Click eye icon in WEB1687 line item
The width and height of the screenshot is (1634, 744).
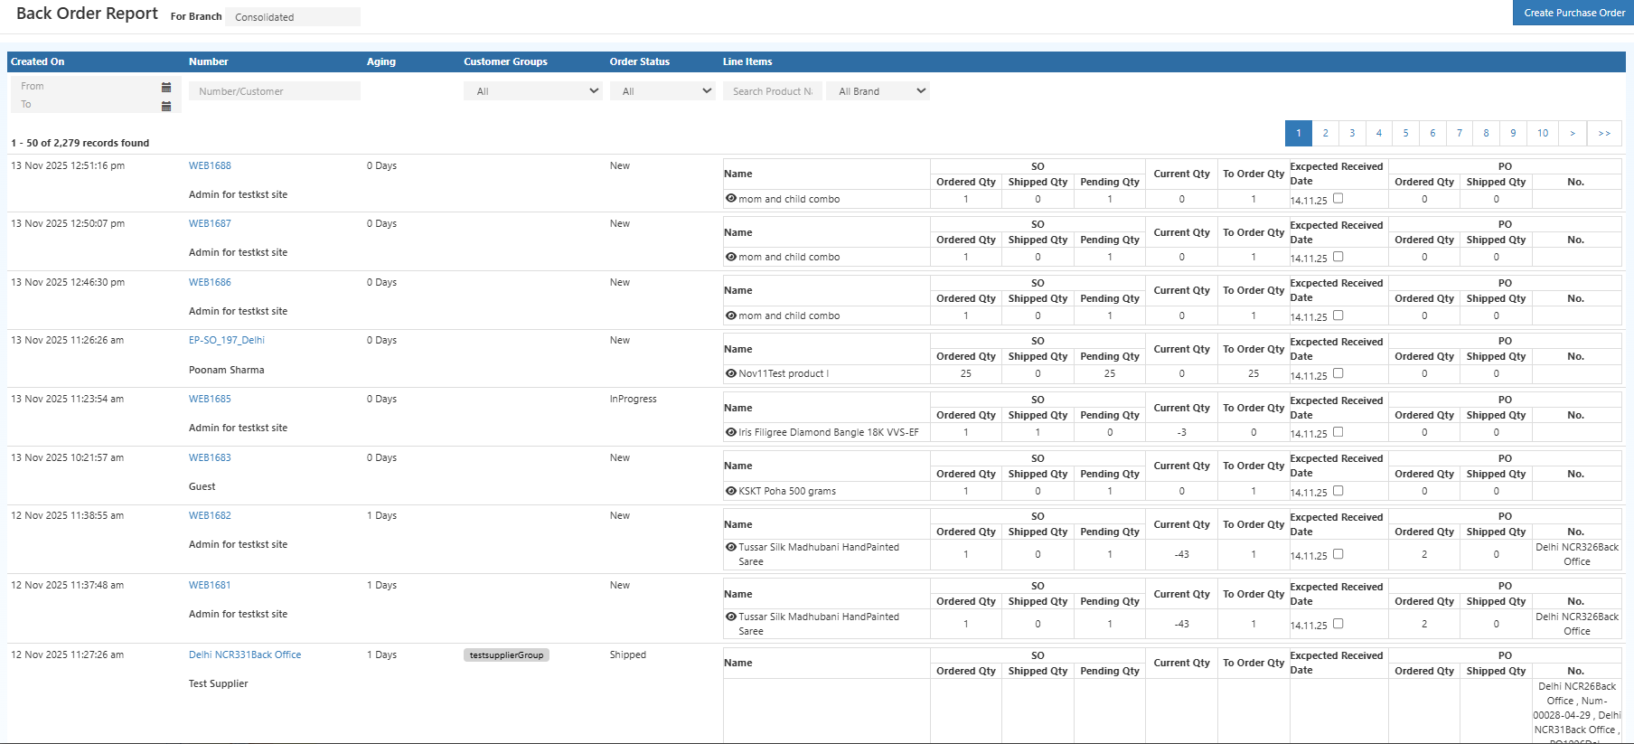pyautogui.click(x=731, y=257)
